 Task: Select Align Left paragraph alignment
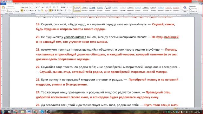[x=50, y=10]
